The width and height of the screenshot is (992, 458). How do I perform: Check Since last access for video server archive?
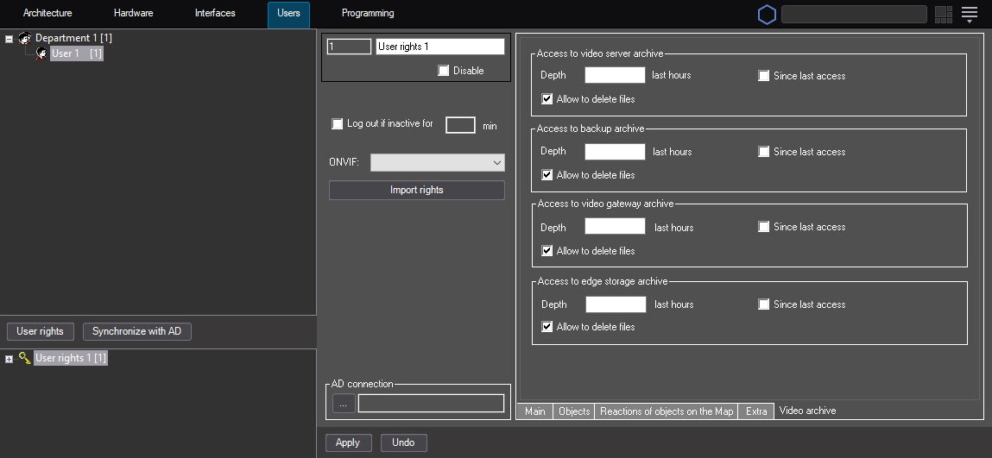[x=764, y=76]
